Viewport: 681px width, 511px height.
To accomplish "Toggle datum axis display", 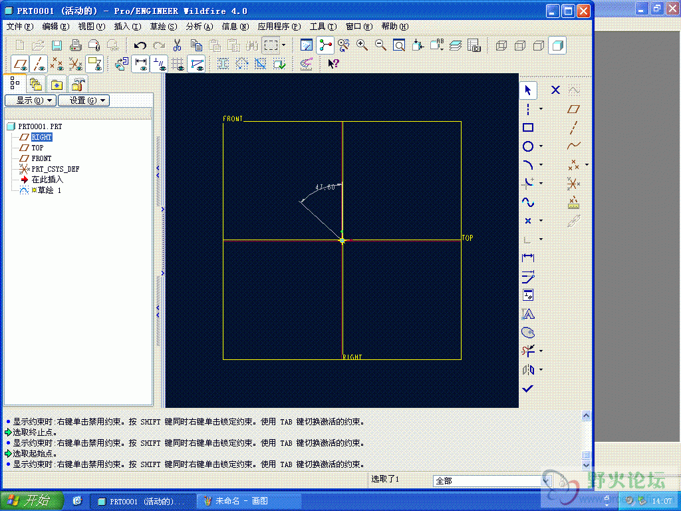I will 39,64.
